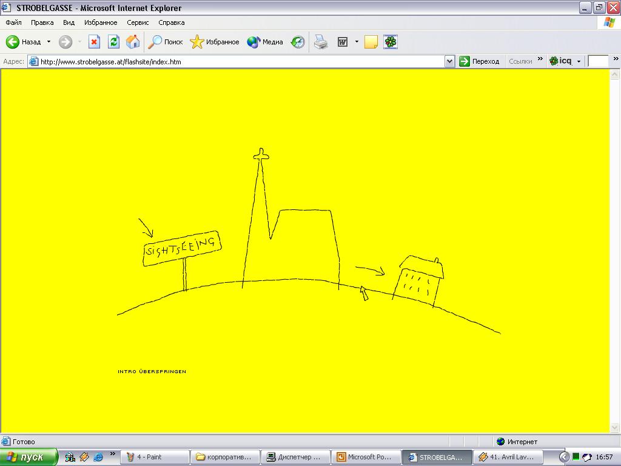Click the Print icon in toolbar
The image size is (621, 466).
tap(321, 42)
